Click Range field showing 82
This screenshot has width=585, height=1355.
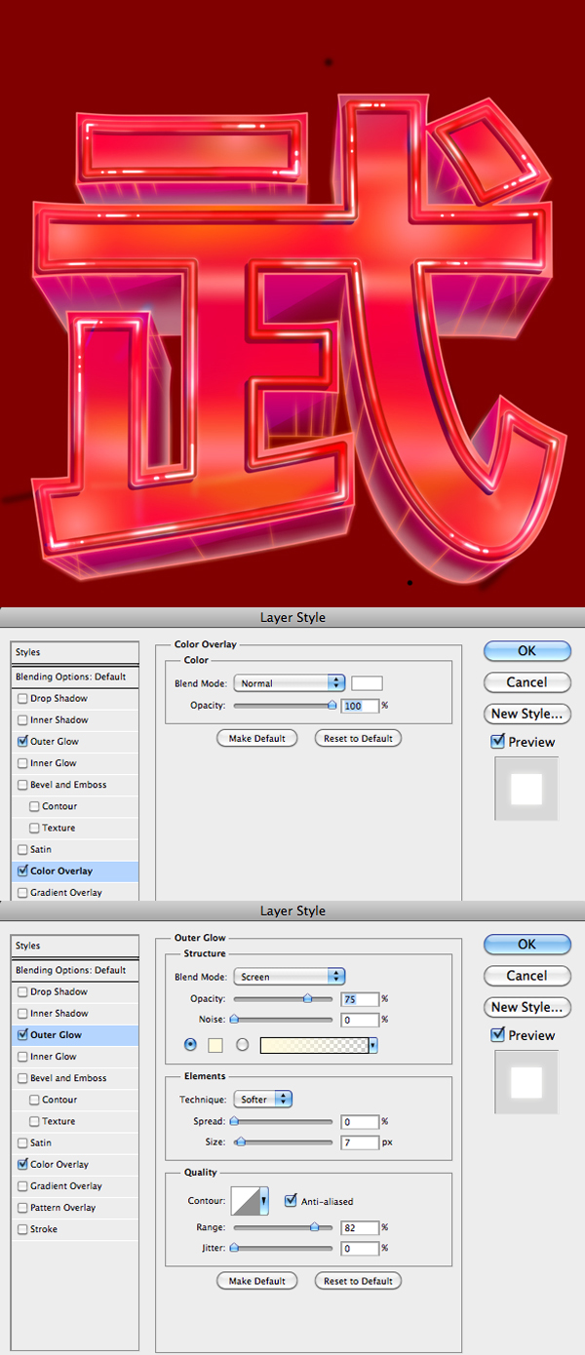[x=360, y=1228]
